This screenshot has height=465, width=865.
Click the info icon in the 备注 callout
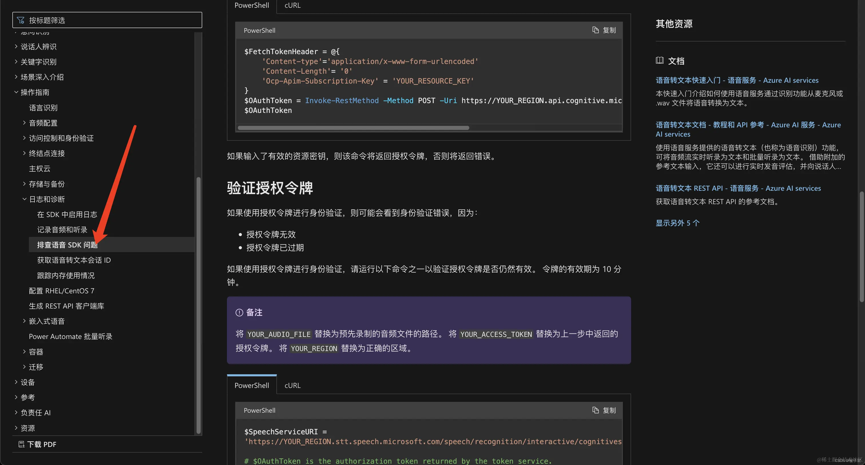[239, 312]
